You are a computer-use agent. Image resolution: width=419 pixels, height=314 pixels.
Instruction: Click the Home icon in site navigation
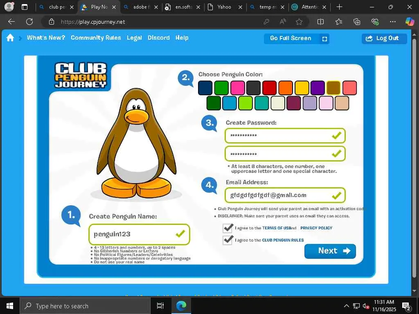pyautogui.click(x=10, y=38)
